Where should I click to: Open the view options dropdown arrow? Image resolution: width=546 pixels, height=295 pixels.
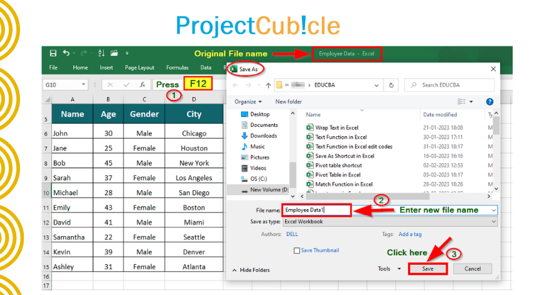(x=471, y=102)
